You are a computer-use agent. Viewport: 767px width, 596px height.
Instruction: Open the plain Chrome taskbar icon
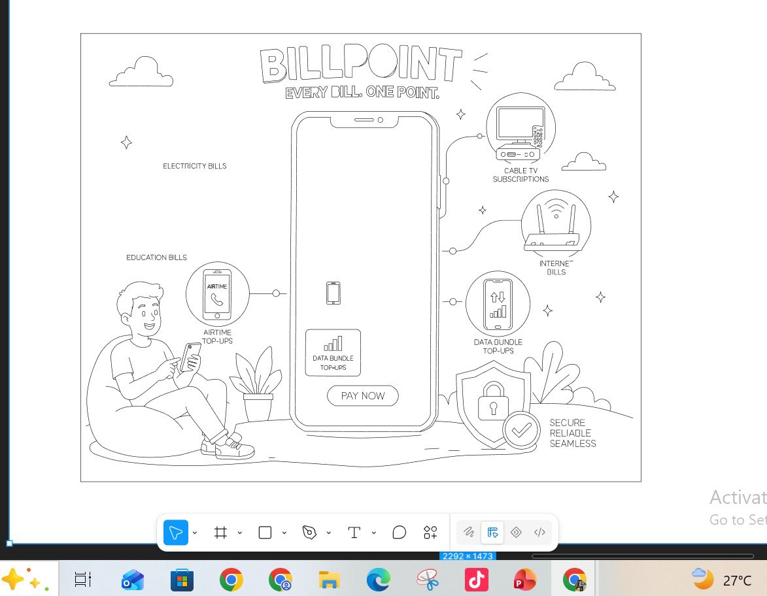click(231, 580)
